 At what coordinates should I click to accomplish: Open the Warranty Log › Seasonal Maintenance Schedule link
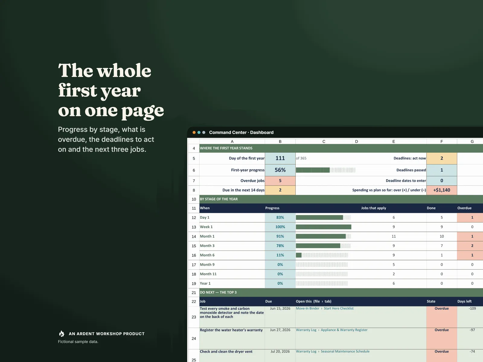click(332, 351)
